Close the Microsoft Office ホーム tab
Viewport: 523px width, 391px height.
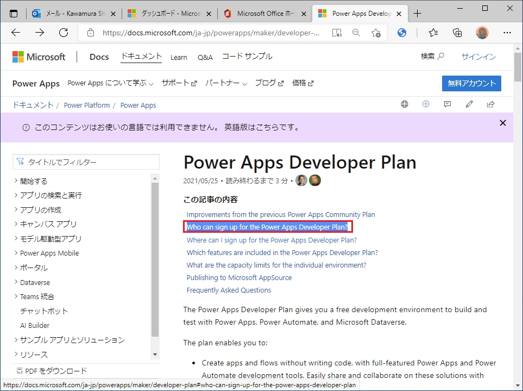tap(304, 14)
